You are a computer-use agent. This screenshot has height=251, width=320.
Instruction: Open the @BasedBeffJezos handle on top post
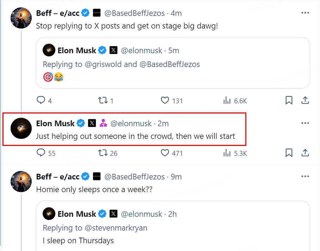(135, 13)
